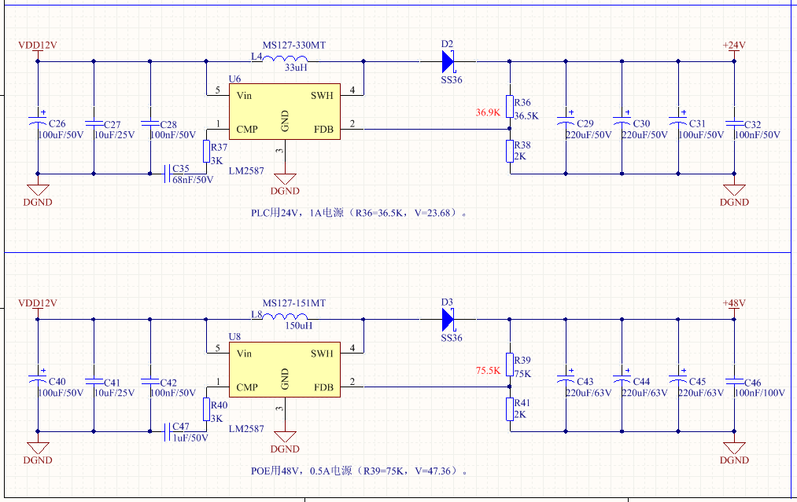Select polarized capacitor C44 symbol

(x=622, y=378)
